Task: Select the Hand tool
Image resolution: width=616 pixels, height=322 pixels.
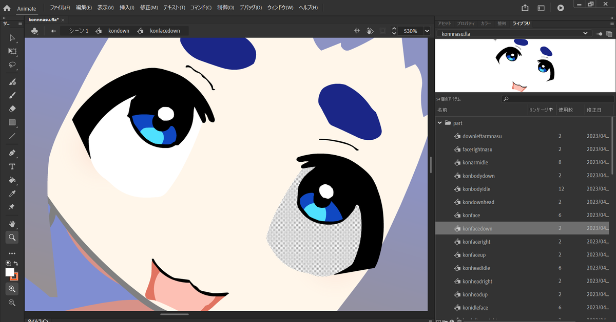Action: 12,224
